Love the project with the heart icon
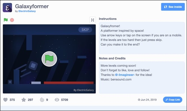 click(5, 100)
